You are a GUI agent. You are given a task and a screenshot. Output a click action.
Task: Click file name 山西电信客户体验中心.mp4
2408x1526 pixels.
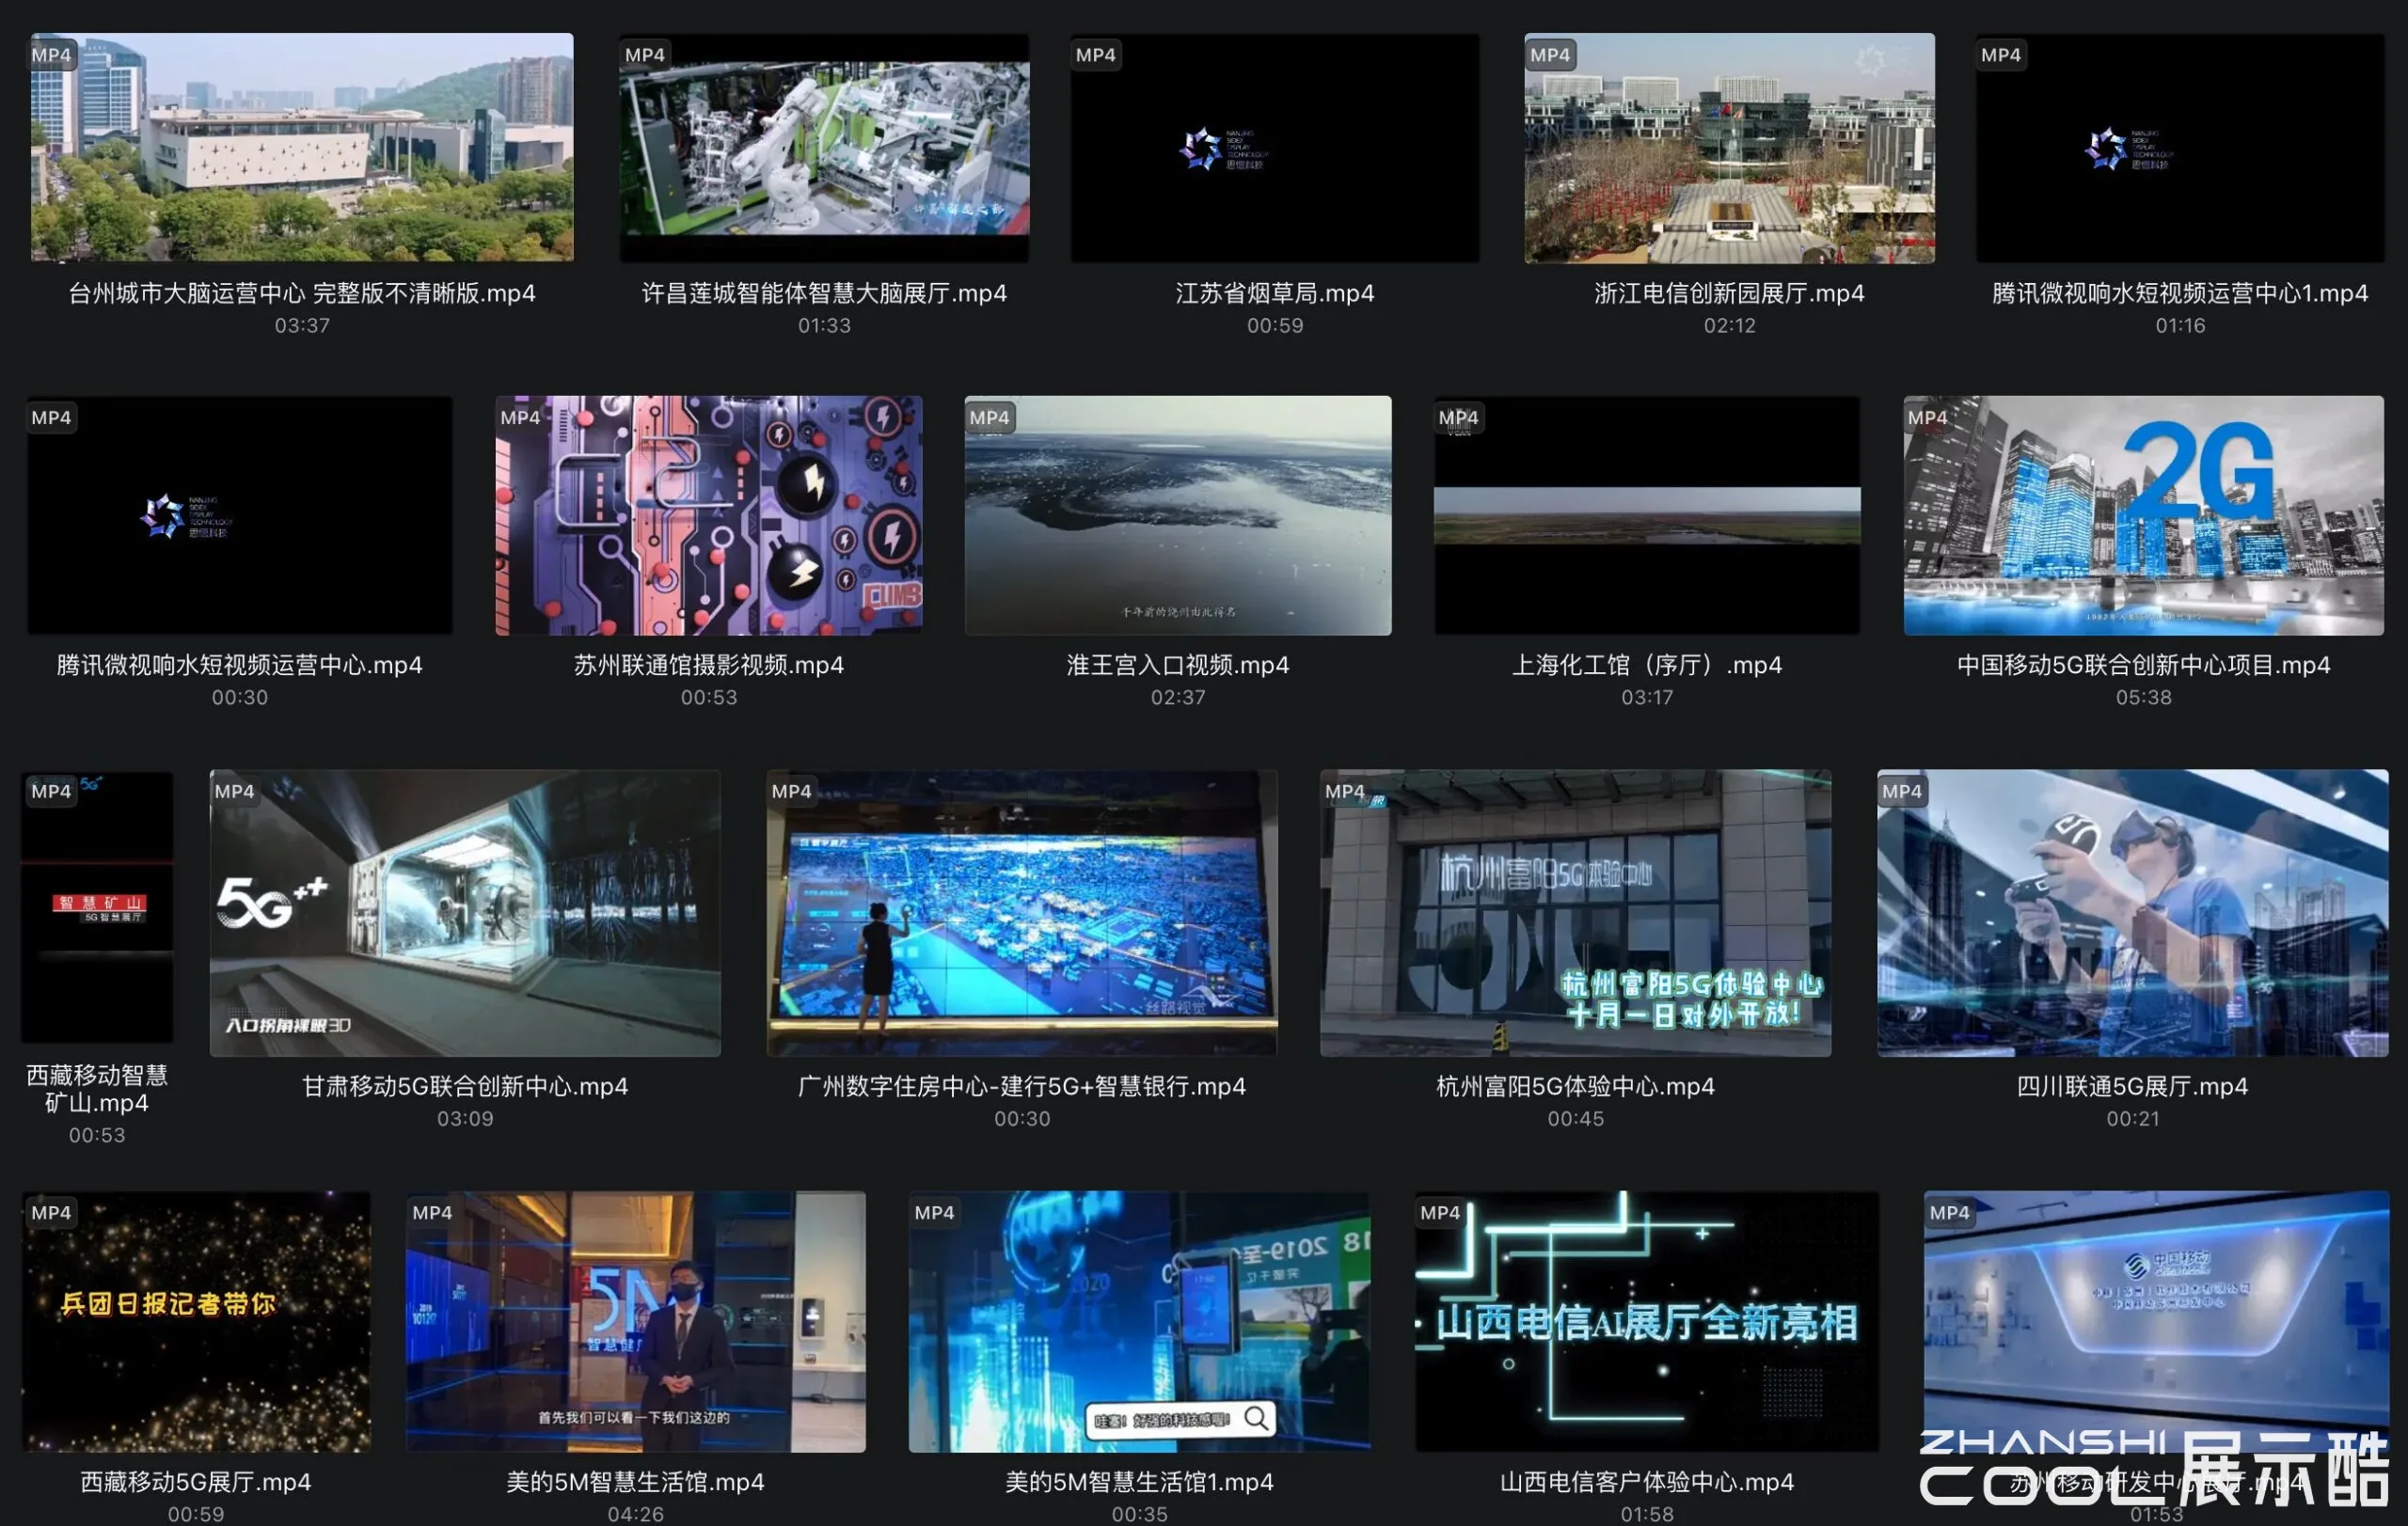click(x=1647, y=1482)
